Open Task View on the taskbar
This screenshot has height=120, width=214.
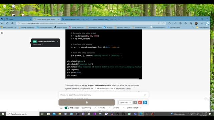coord(42,114)
